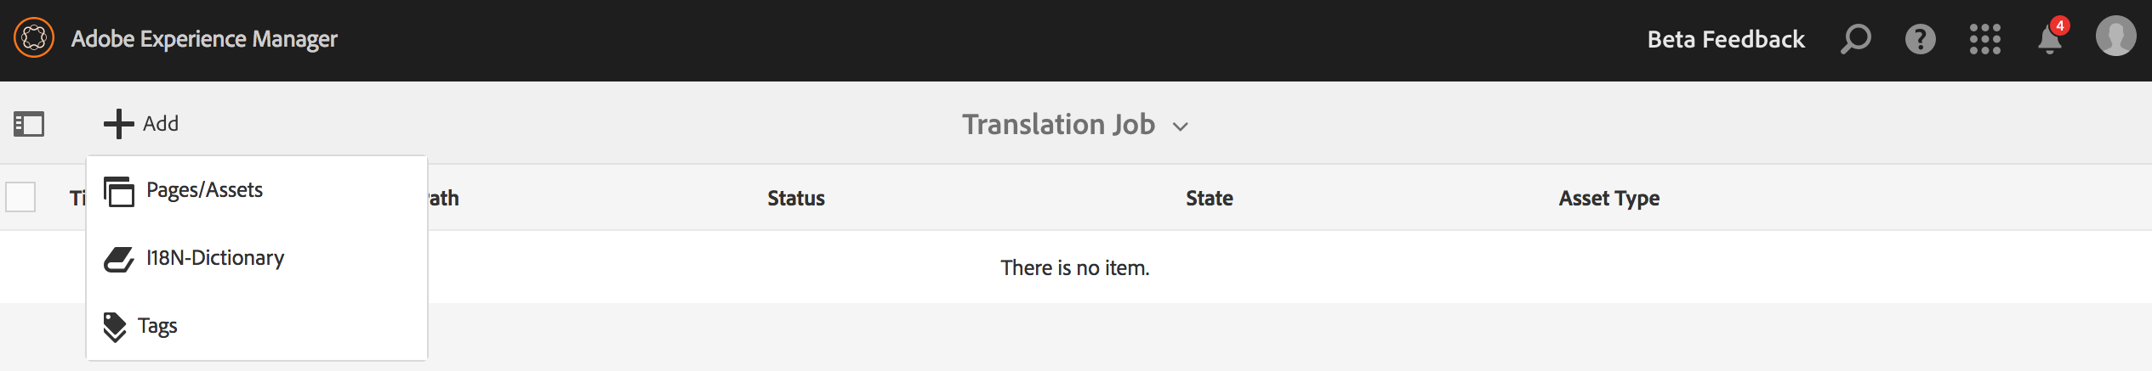Click the Tags label icon
Screen dimensions: 2152x371
pyautogui.click(x=115, y=327)
